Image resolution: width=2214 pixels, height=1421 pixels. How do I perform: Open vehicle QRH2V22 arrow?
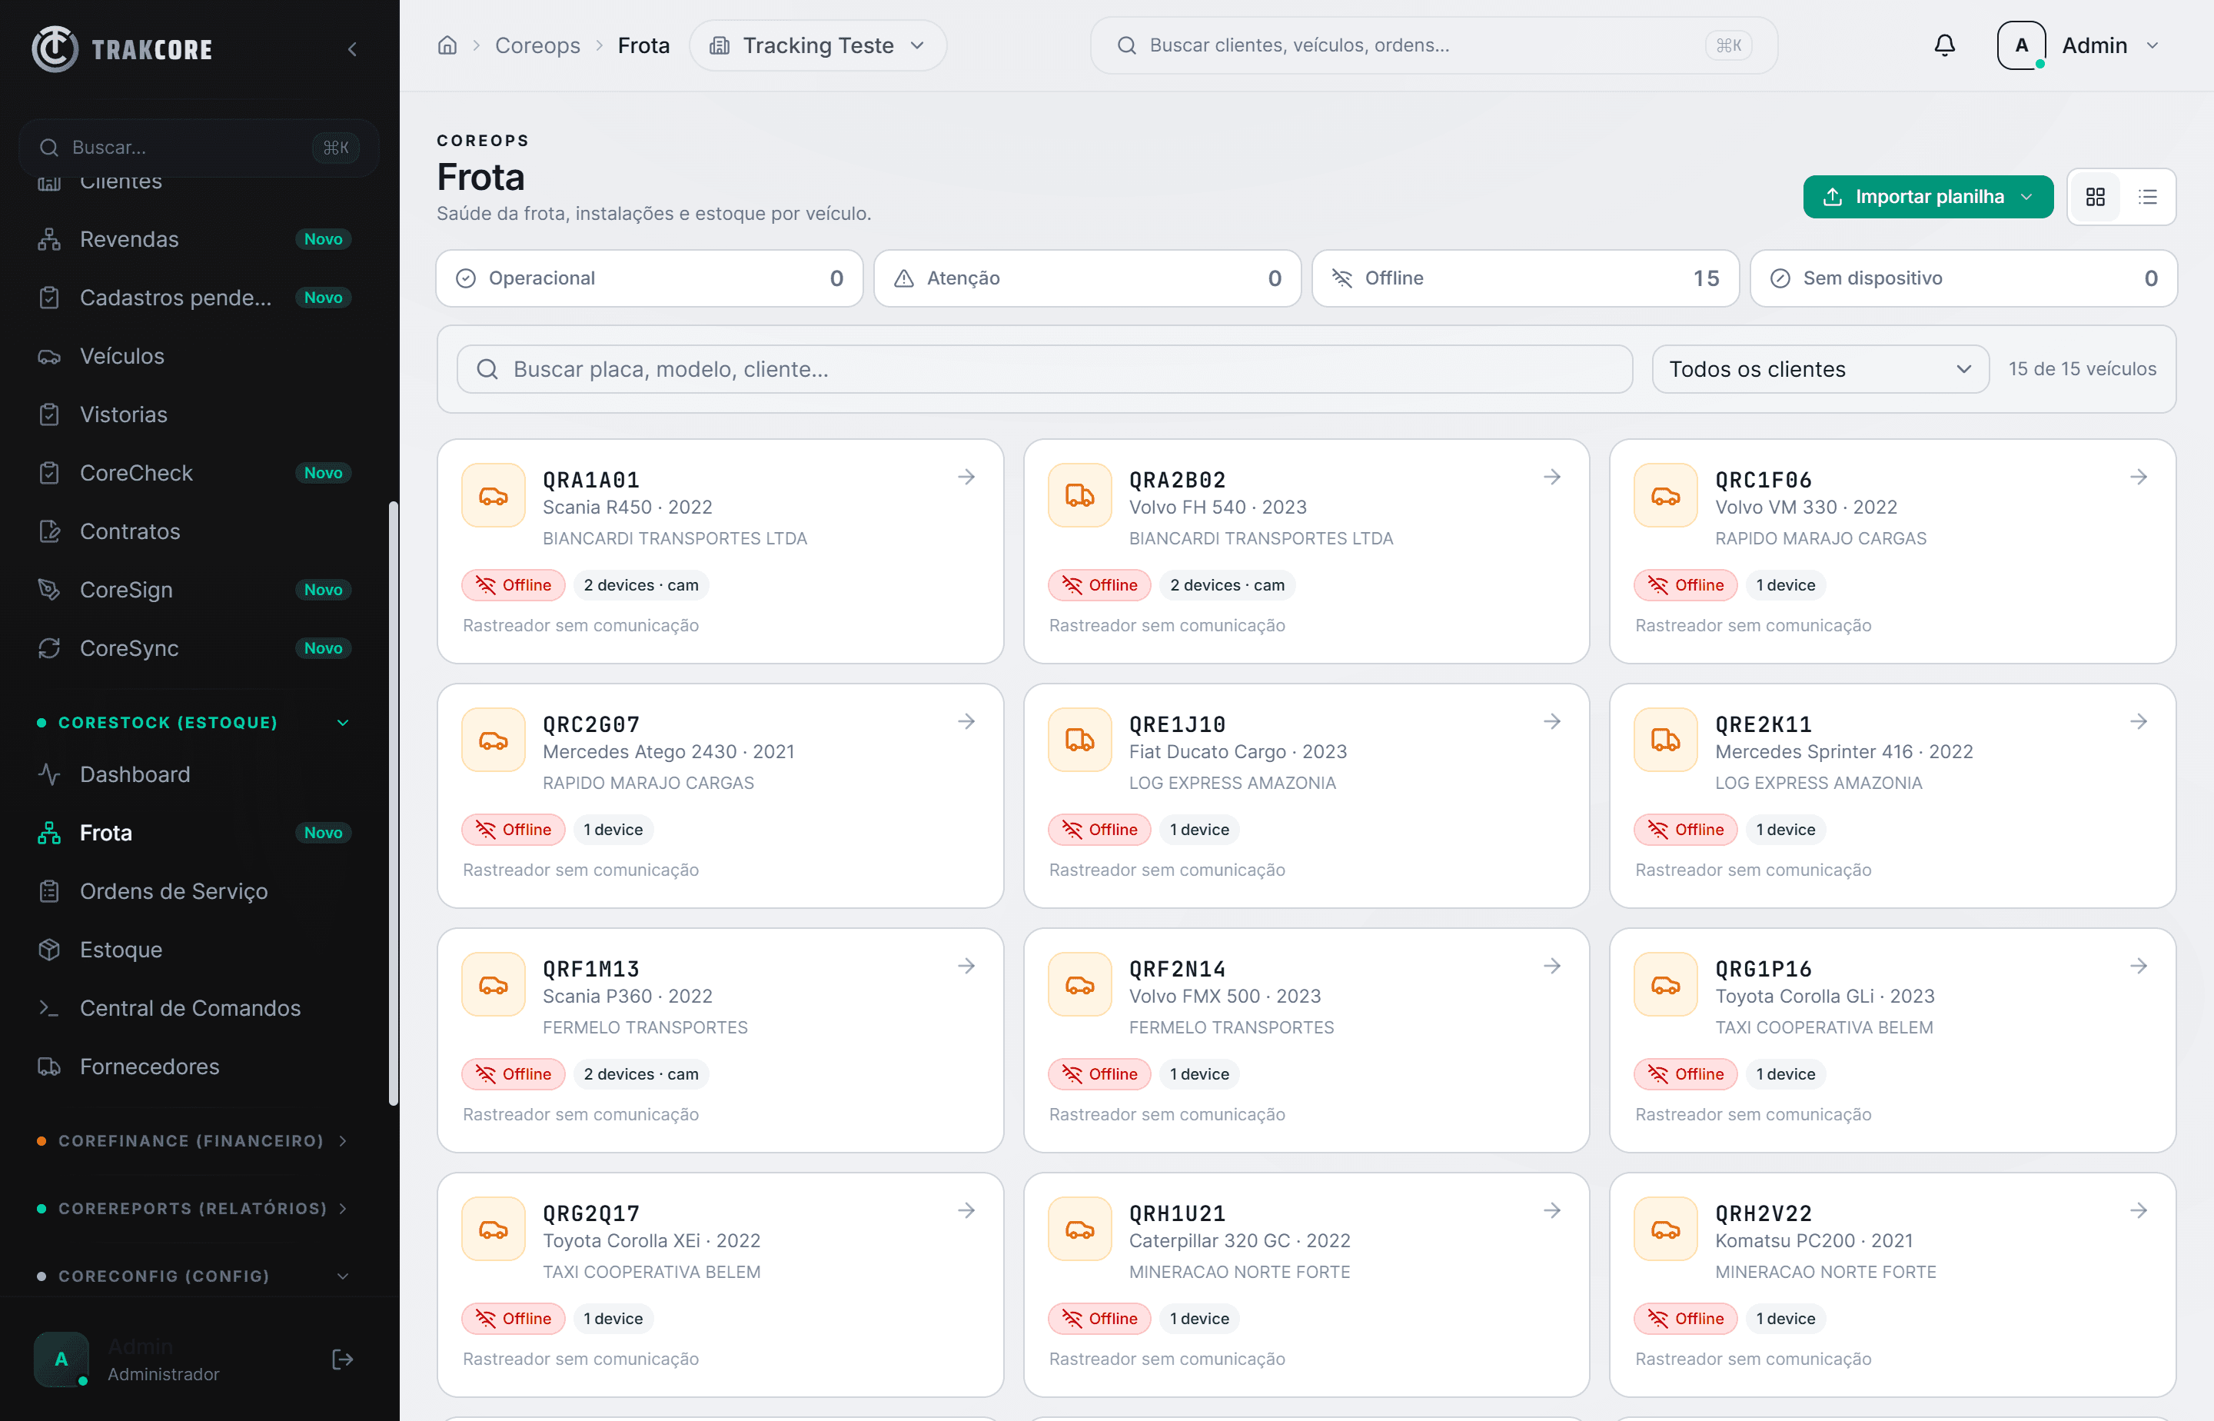click(2139, 1210)
